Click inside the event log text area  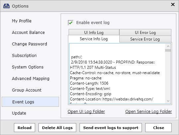click(117, 73)
